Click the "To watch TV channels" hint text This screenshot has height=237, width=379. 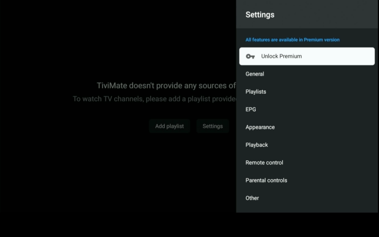click(x=154, y=98)
